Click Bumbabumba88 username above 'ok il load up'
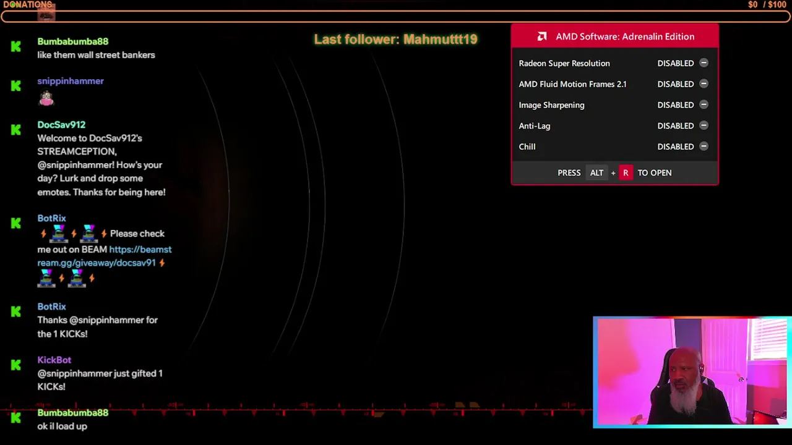This screenshot has width=792, height=445. (72, 413)
